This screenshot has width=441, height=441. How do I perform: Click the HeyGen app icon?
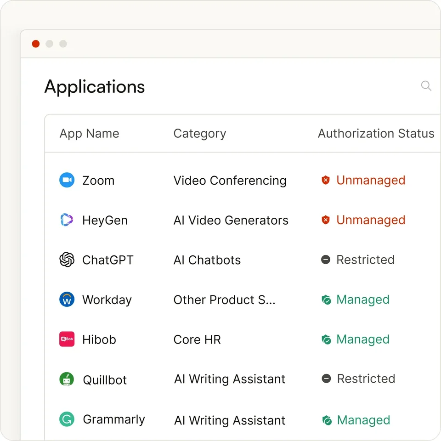(x=67, y=220)
